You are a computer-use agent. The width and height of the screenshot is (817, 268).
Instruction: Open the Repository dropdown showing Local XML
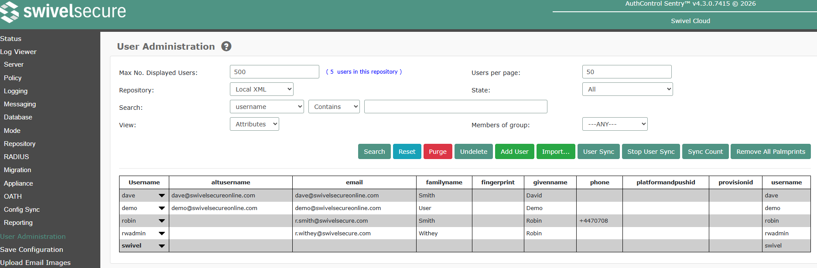(x=262, y=89)
